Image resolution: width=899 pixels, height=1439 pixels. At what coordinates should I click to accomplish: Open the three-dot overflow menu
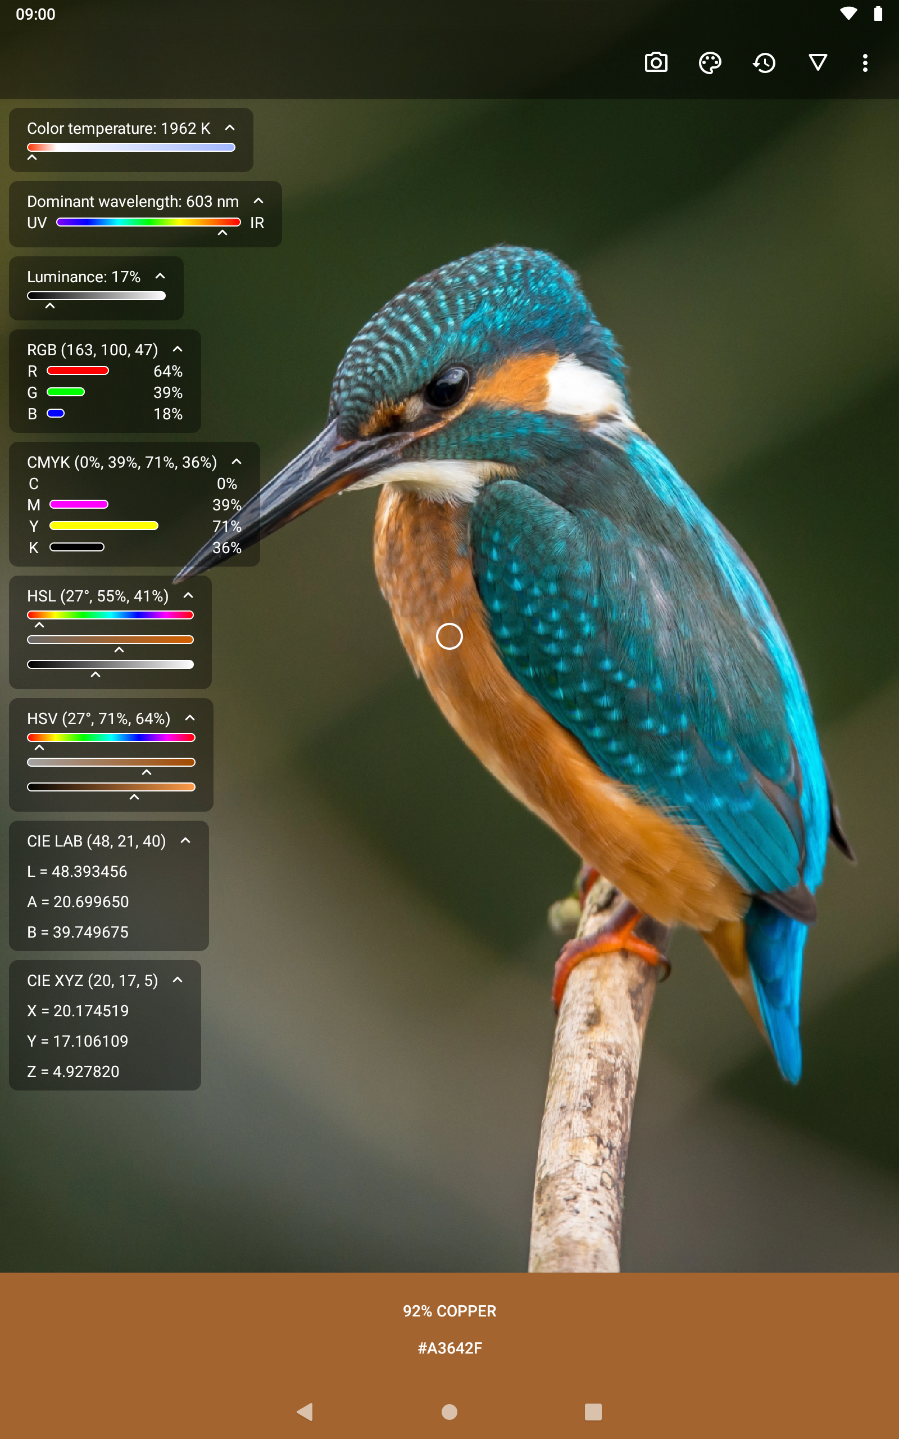[865, 62]
